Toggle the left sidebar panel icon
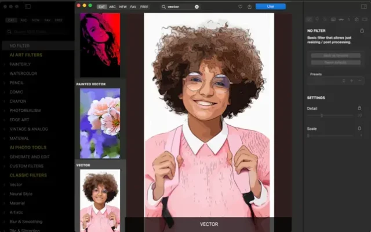Screen dimensions: 371x232 tap(27, 6)
